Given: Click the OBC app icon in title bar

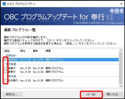Looking at the screenshot, I should pyautogui.click(x=4, y=4).
